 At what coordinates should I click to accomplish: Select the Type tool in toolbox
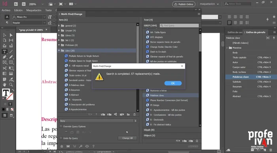click(x=4, y=52)
